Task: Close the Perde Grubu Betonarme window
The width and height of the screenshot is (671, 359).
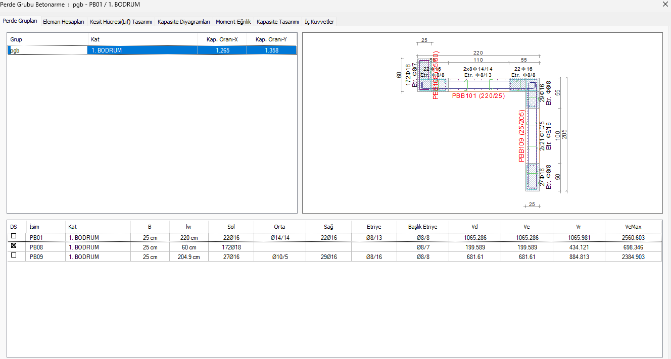Action: 665,4
